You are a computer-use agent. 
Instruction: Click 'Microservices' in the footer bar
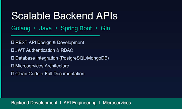pyautogui.click(x=117, y=103)
